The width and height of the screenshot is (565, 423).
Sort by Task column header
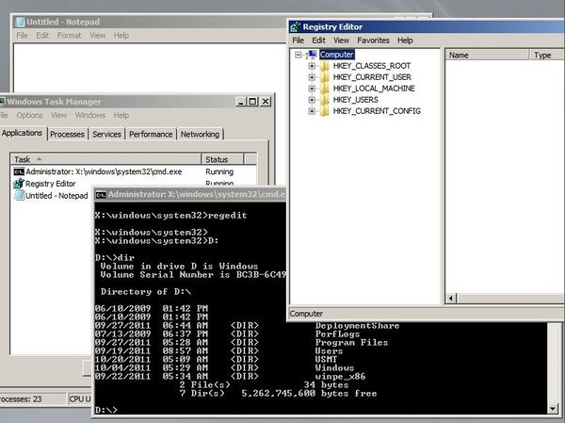[x=105, y=159]
